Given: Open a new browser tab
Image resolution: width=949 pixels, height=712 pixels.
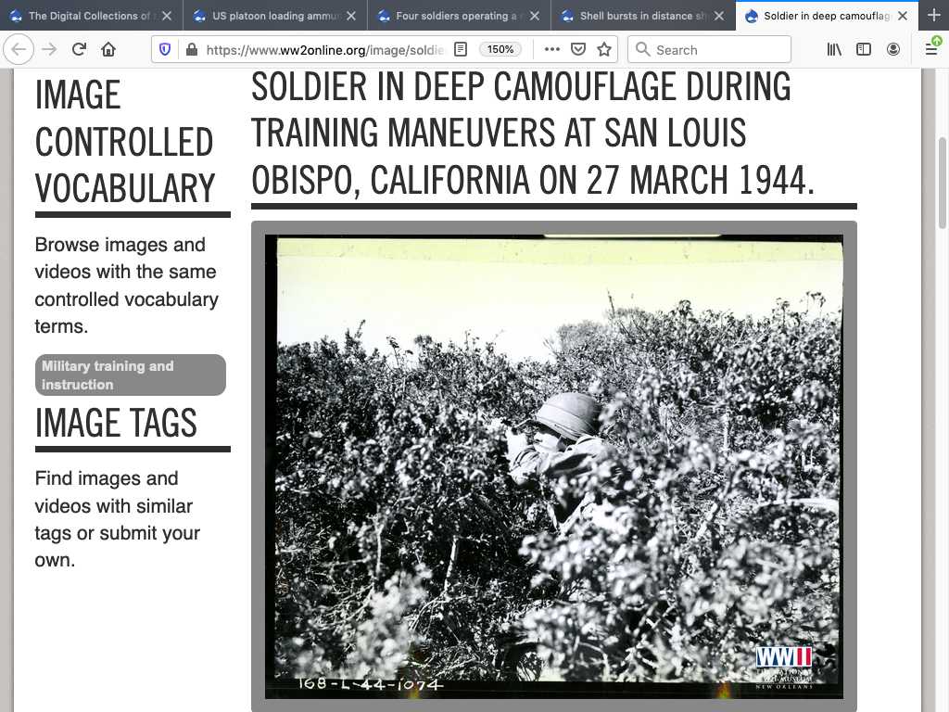Looking at the screenshot, I should tap(933, 16).
